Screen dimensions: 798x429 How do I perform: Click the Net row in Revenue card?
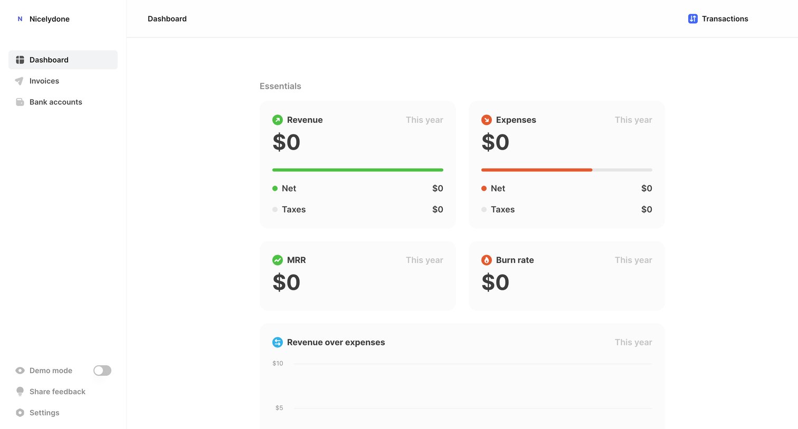coord(358,189)
